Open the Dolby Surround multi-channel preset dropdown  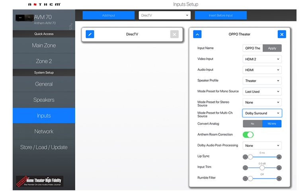click(x=262, y=113)
